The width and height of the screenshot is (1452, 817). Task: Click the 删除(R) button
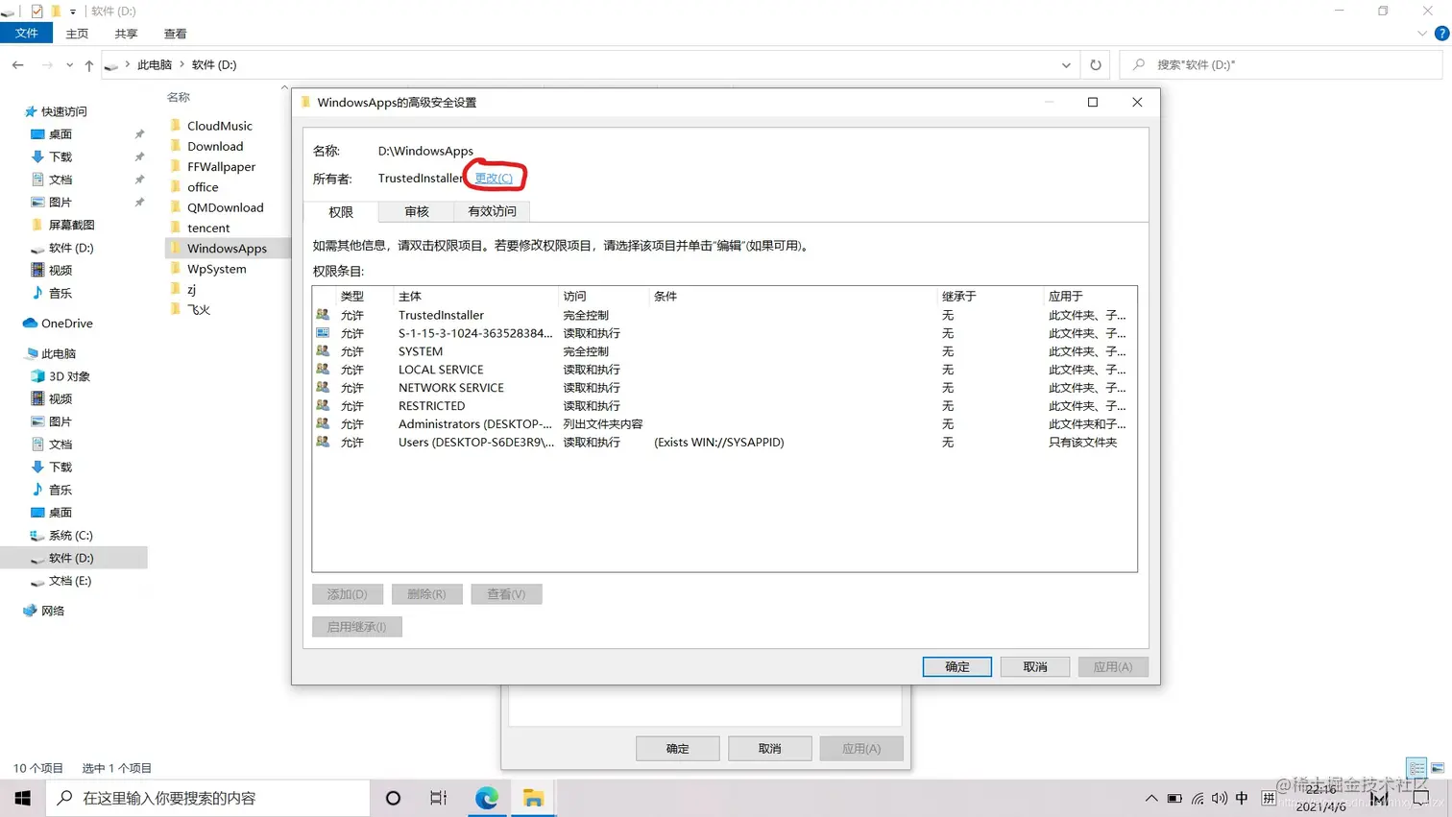[x=426, y=594]
